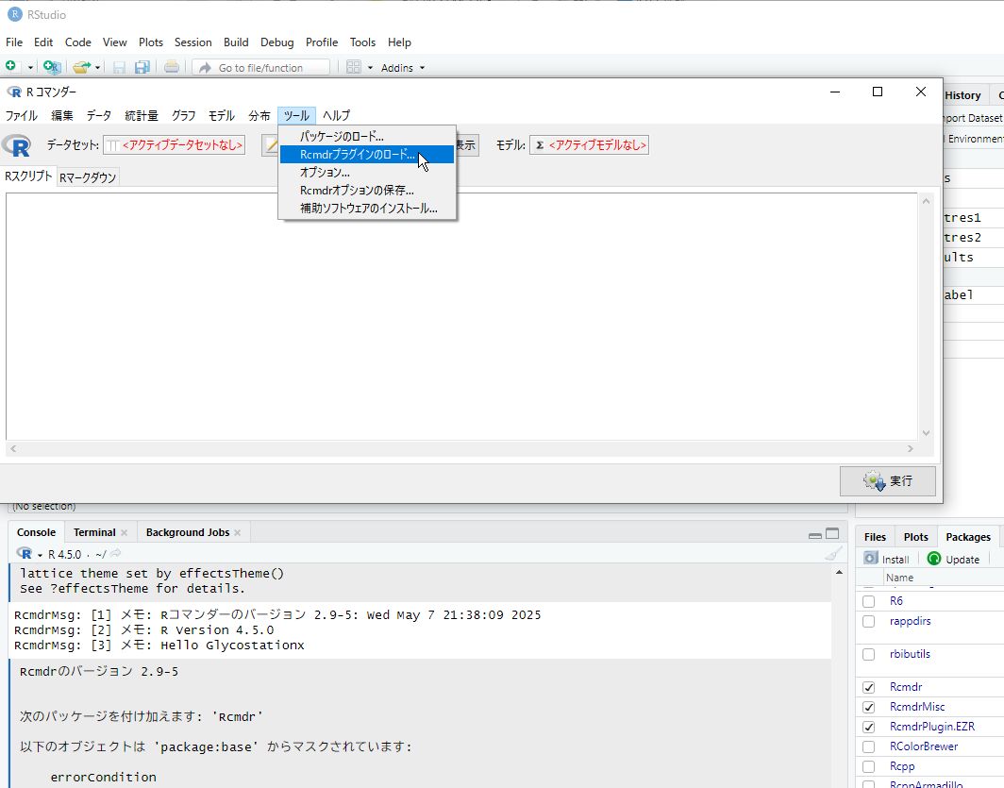Select Rcmdrオプションの保存... menu entry

coord(367,190)
